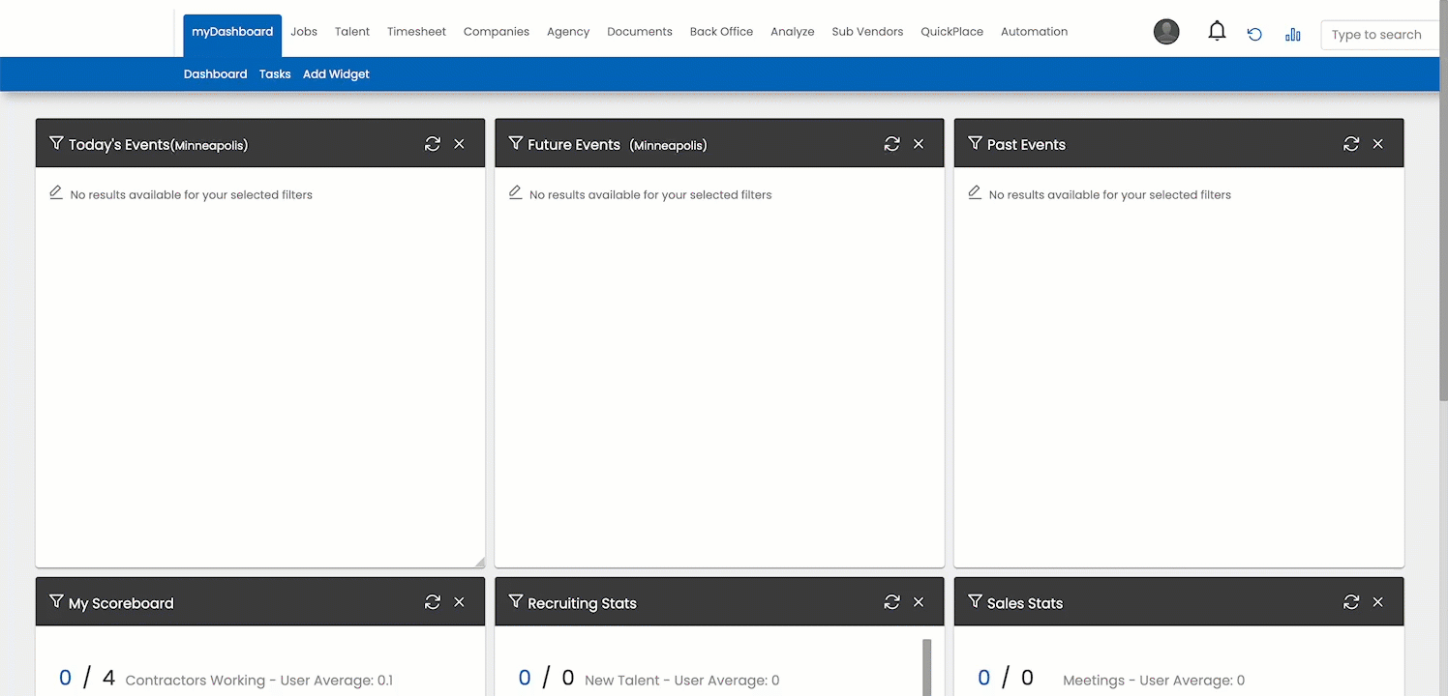Open the Companies menu
Viewport: 1448px width, 696px height.
pos(497,32)
